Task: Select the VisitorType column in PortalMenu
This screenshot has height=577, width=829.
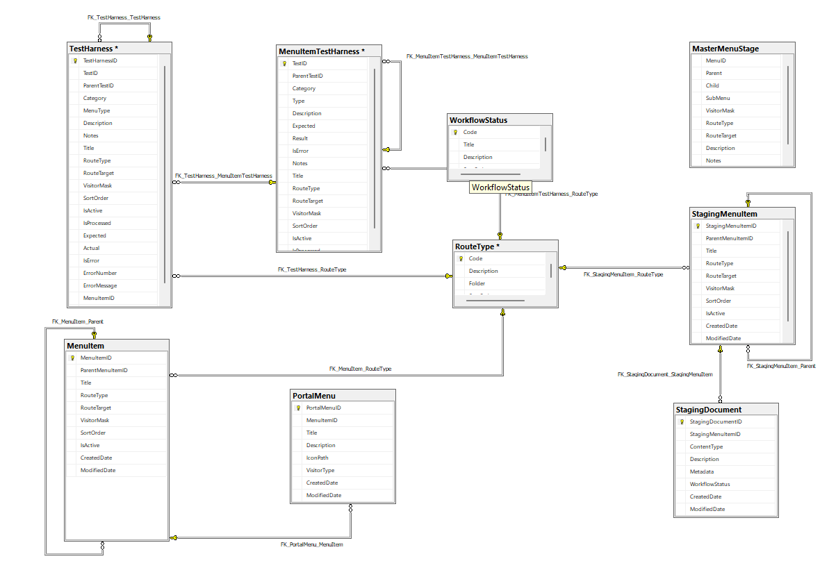Action: [343, 471]
